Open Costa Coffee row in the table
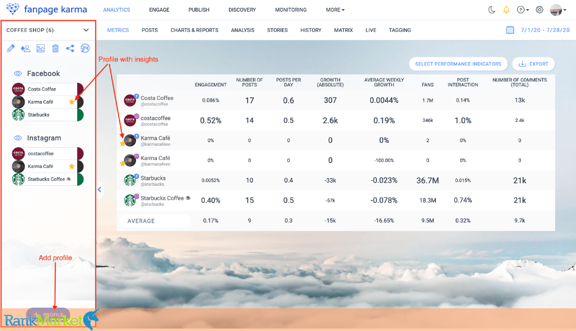The height and width of the screenshot is (331, 576). [x=336, y=101]
